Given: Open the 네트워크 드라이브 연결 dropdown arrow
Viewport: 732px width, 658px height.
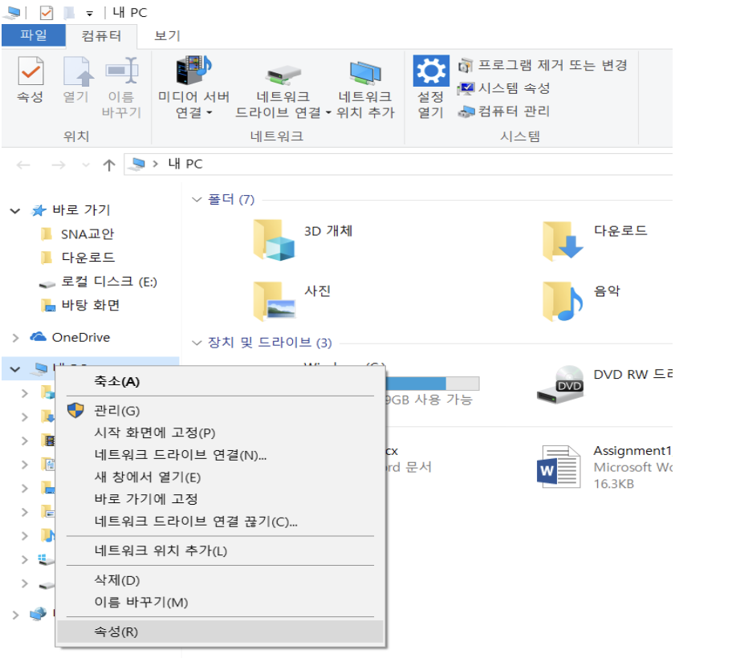Looking at the screenshot, I should pyautogui.click(x=328, y=112).
